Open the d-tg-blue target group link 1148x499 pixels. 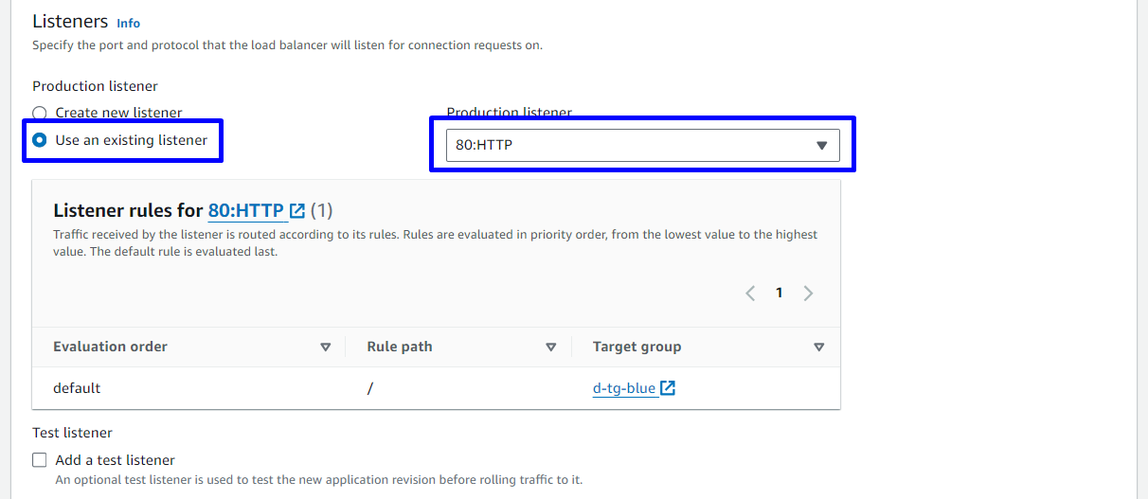point(624,388)
